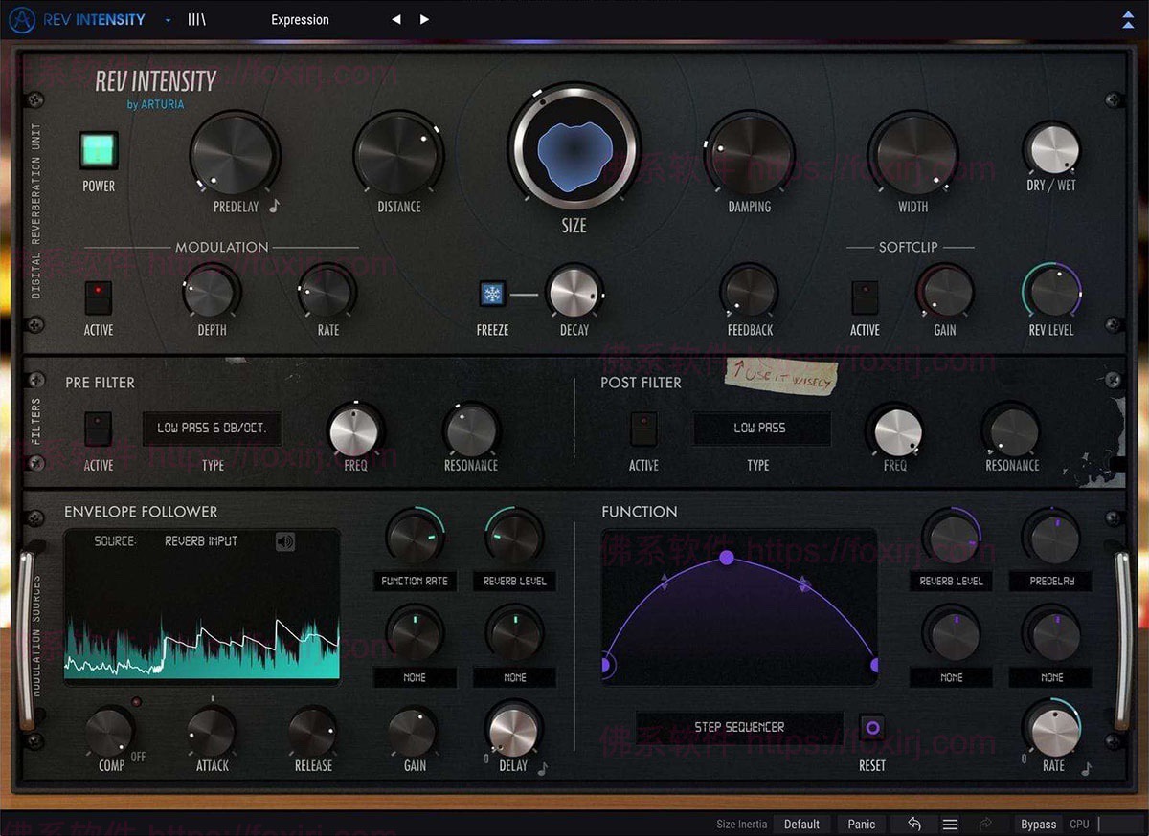The height and width of the screenshot is (836, 1149).
Task: Open the hamburger menu in the bottom toolbar
Action: tap(950, 824)
